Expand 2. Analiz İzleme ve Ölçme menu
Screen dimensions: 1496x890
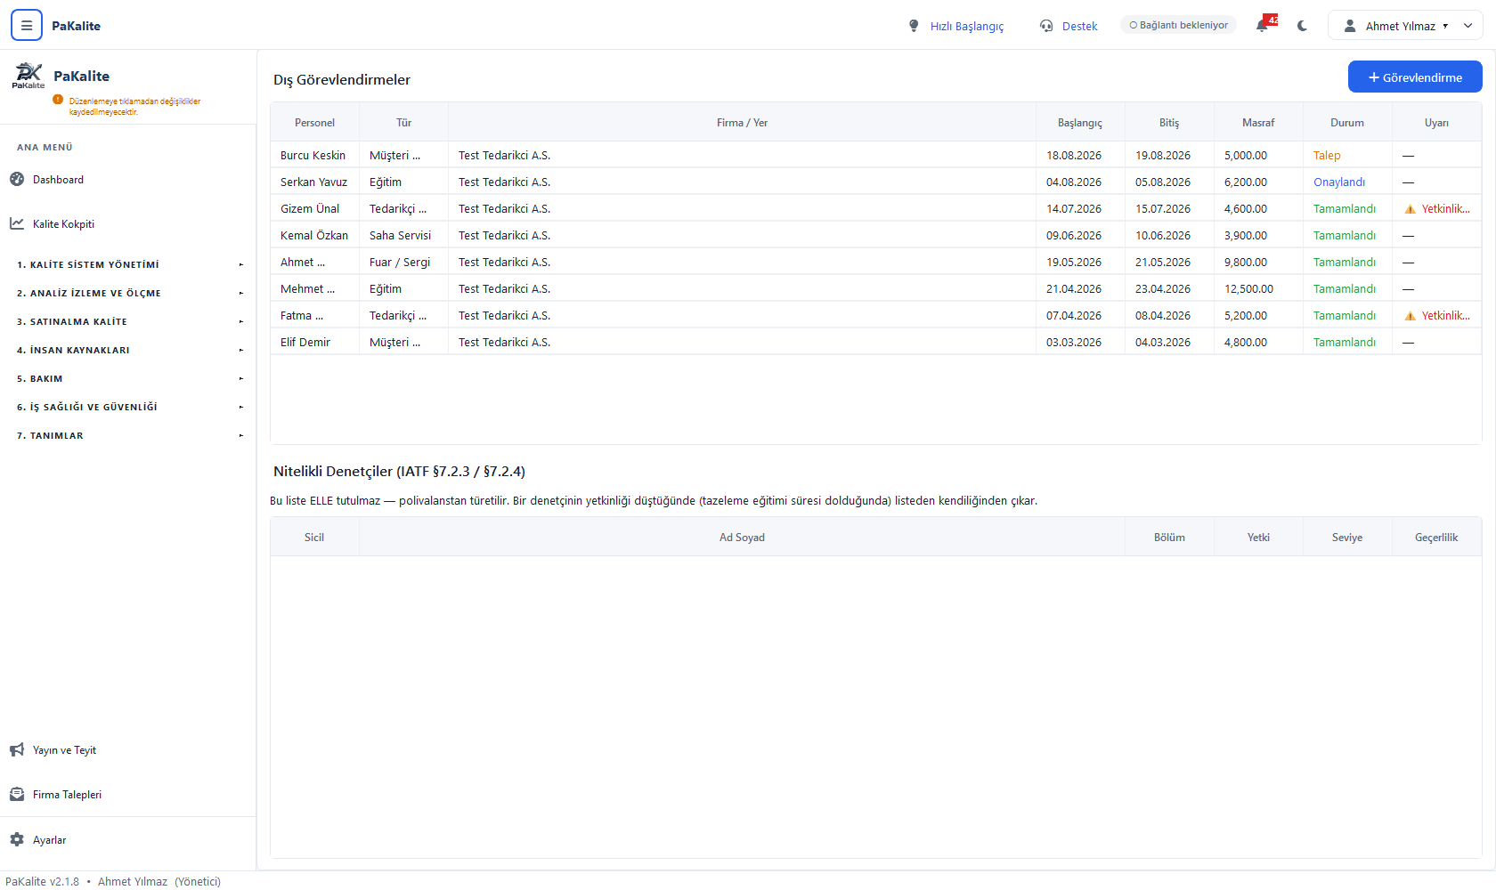[128, 293]
